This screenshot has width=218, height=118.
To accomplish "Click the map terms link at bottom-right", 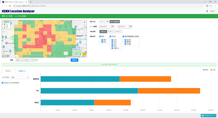I will click(x=84, y=57).
